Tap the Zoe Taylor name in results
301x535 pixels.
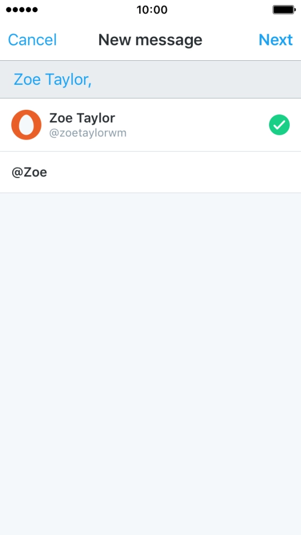[82, 118]
